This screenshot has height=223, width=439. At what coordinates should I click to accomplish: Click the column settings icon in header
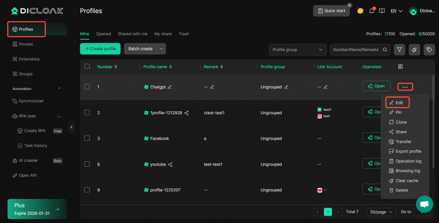pos(401,67)
